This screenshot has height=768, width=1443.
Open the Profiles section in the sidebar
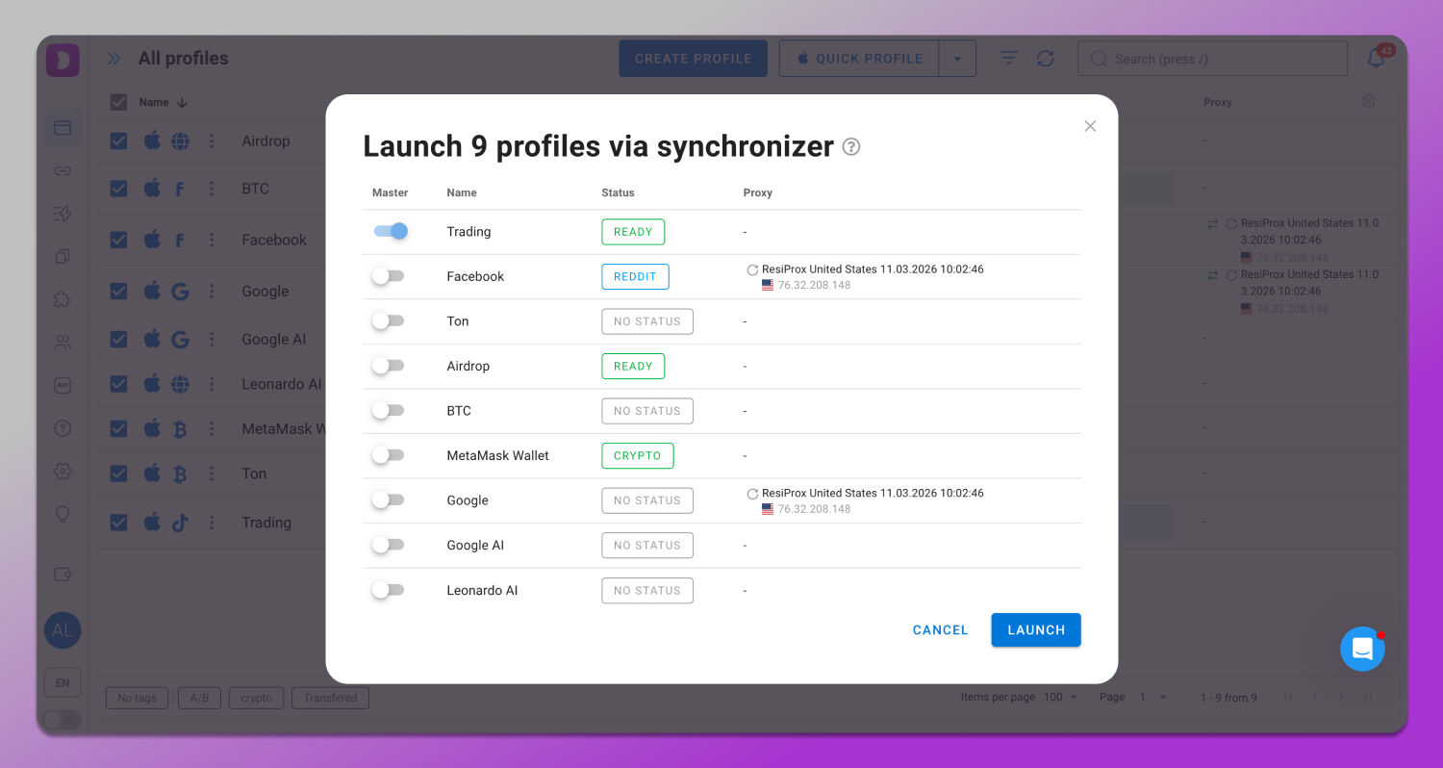(x=63, y=128)
